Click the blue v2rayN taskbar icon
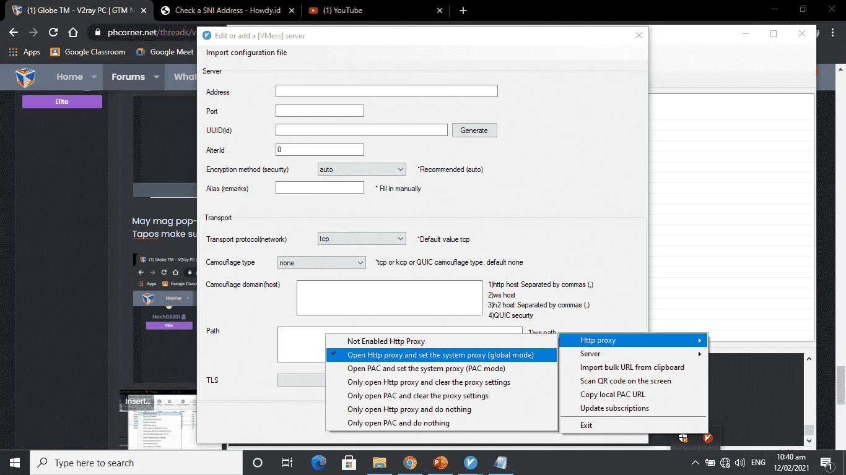The height and width of the screenshot is (475, 846). 470,463
